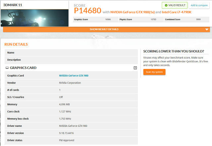
Task: Click the RUN DETAILS heading
Action: click(x=16, y=44)
